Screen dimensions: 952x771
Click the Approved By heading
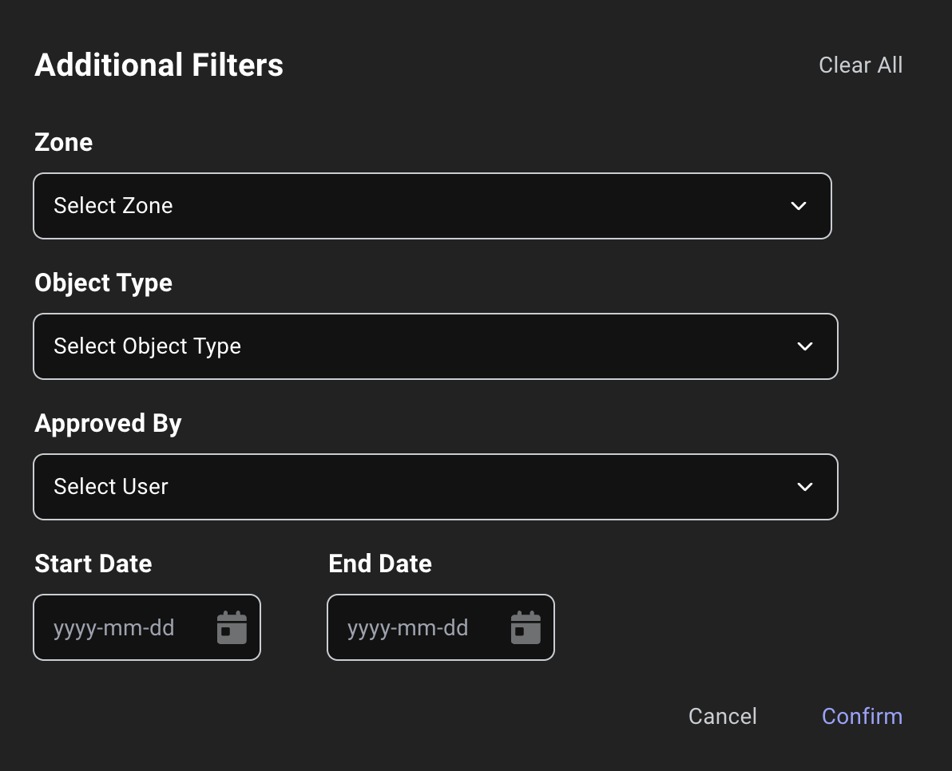108,423
